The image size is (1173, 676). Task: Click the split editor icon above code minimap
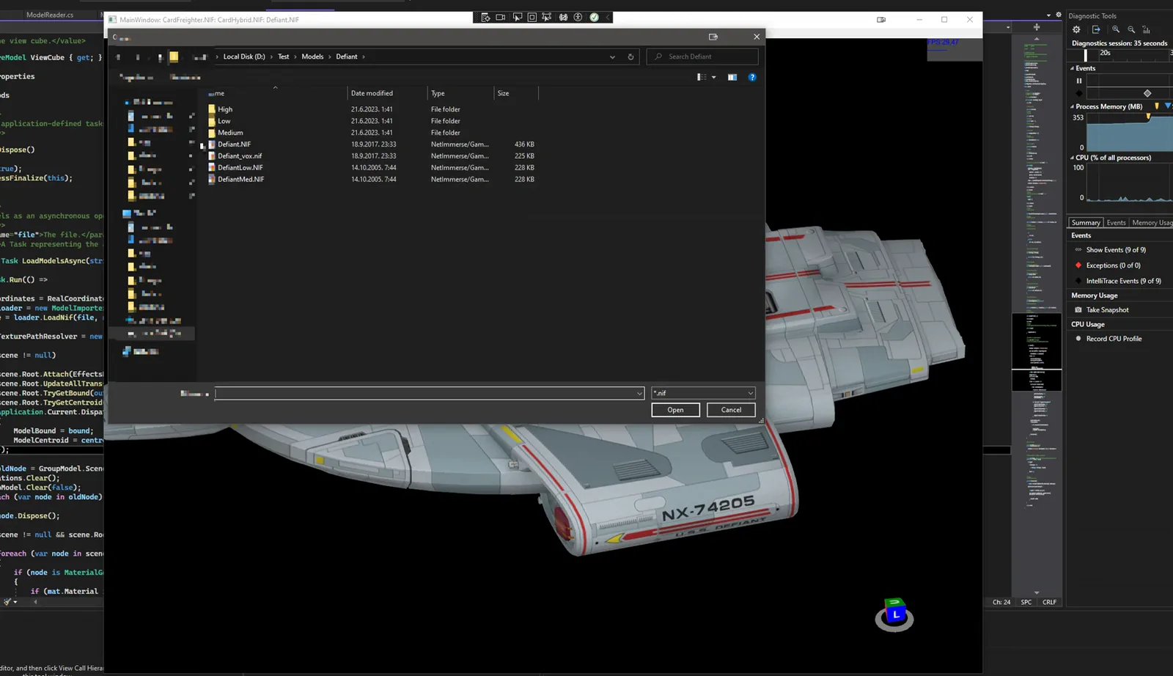tap(1037, 27)
